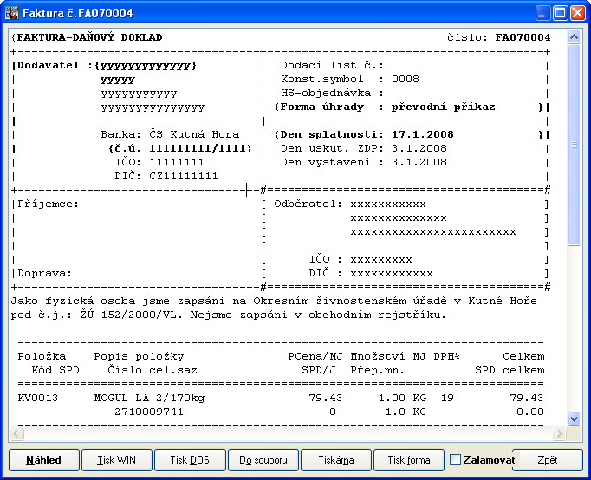The height and width of the screenshot is (480, 591).
Task: Click the SPD celkem value 0.00
Action: point(530,412)
